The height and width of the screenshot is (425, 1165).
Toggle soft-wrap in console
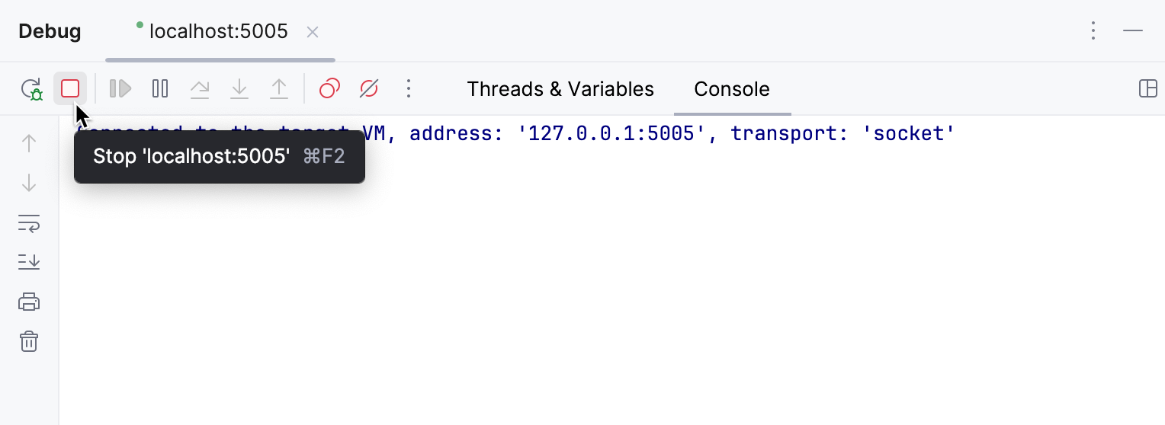tap(29, 223)
